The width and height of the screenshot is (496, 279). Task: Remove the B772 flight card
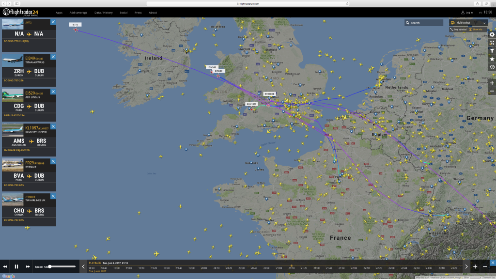(53, 22)
